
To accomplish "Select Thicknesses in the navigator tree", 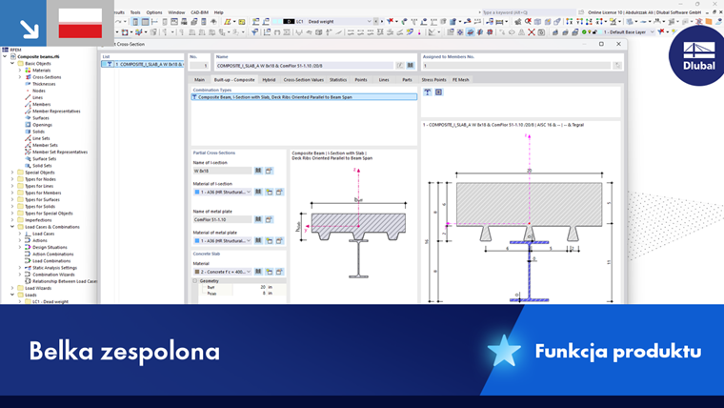I will pos(44,84).
